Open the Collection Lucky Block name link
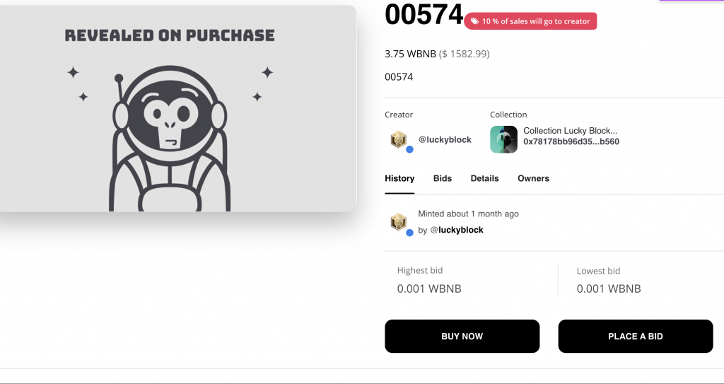This screenshot has height=384, width=724. (x=570, y=131)
